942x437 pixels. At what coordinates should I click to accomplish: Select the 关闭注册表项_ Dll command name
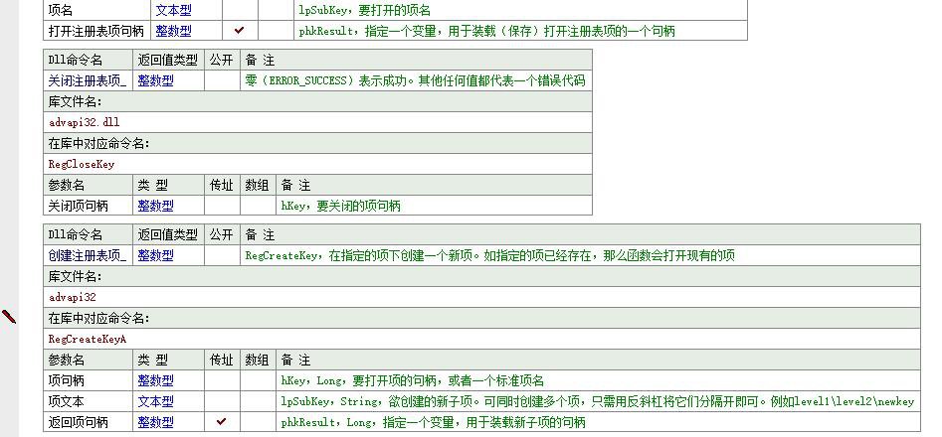[88, 80]
